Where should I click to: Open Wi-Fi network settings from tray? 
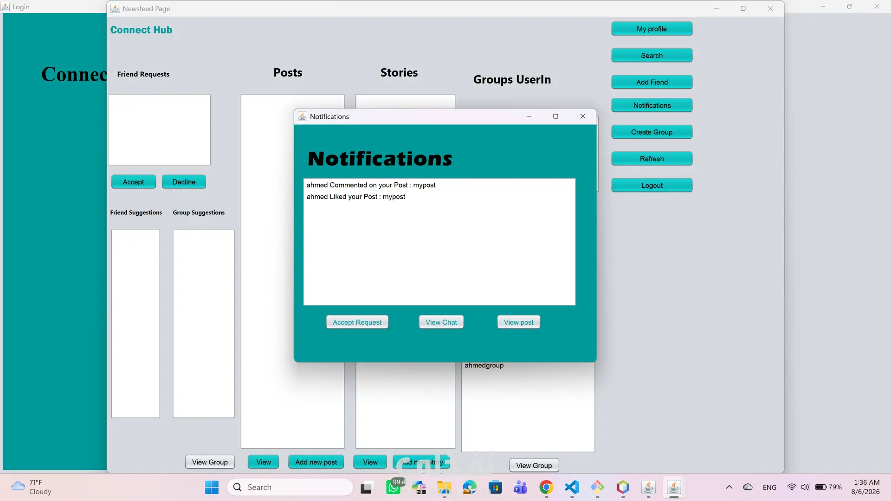(x=792, y=488)
